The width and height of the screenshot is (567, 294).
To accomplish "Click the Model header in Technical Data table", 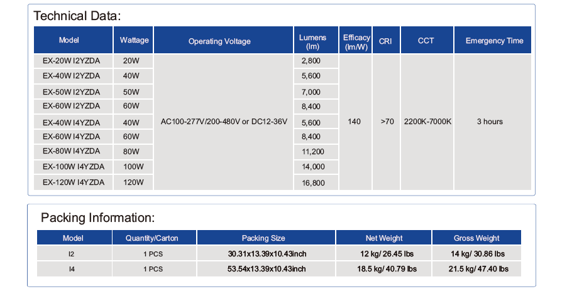I will (73, 40).
